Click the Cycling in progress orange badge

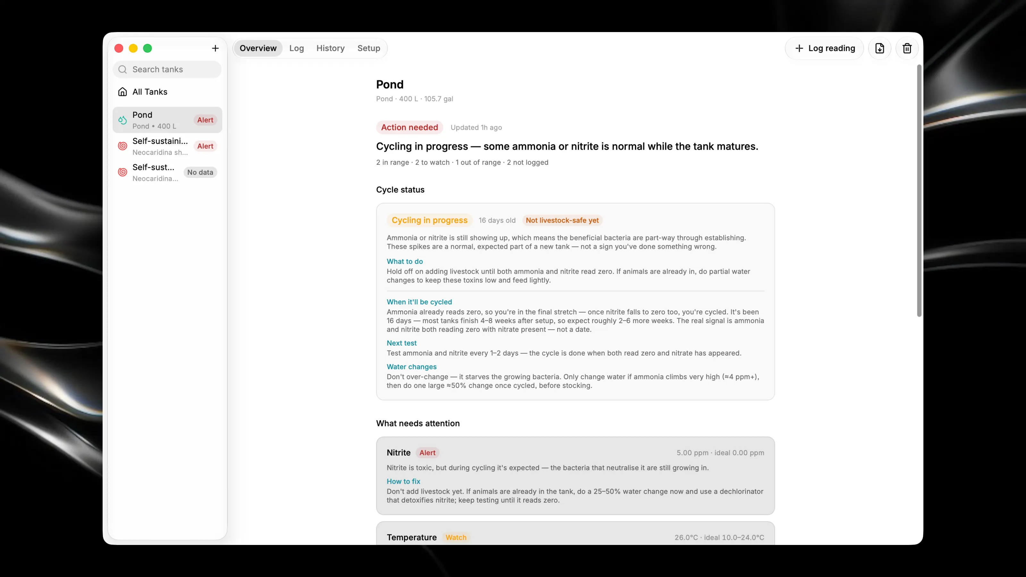coord(429,220)
